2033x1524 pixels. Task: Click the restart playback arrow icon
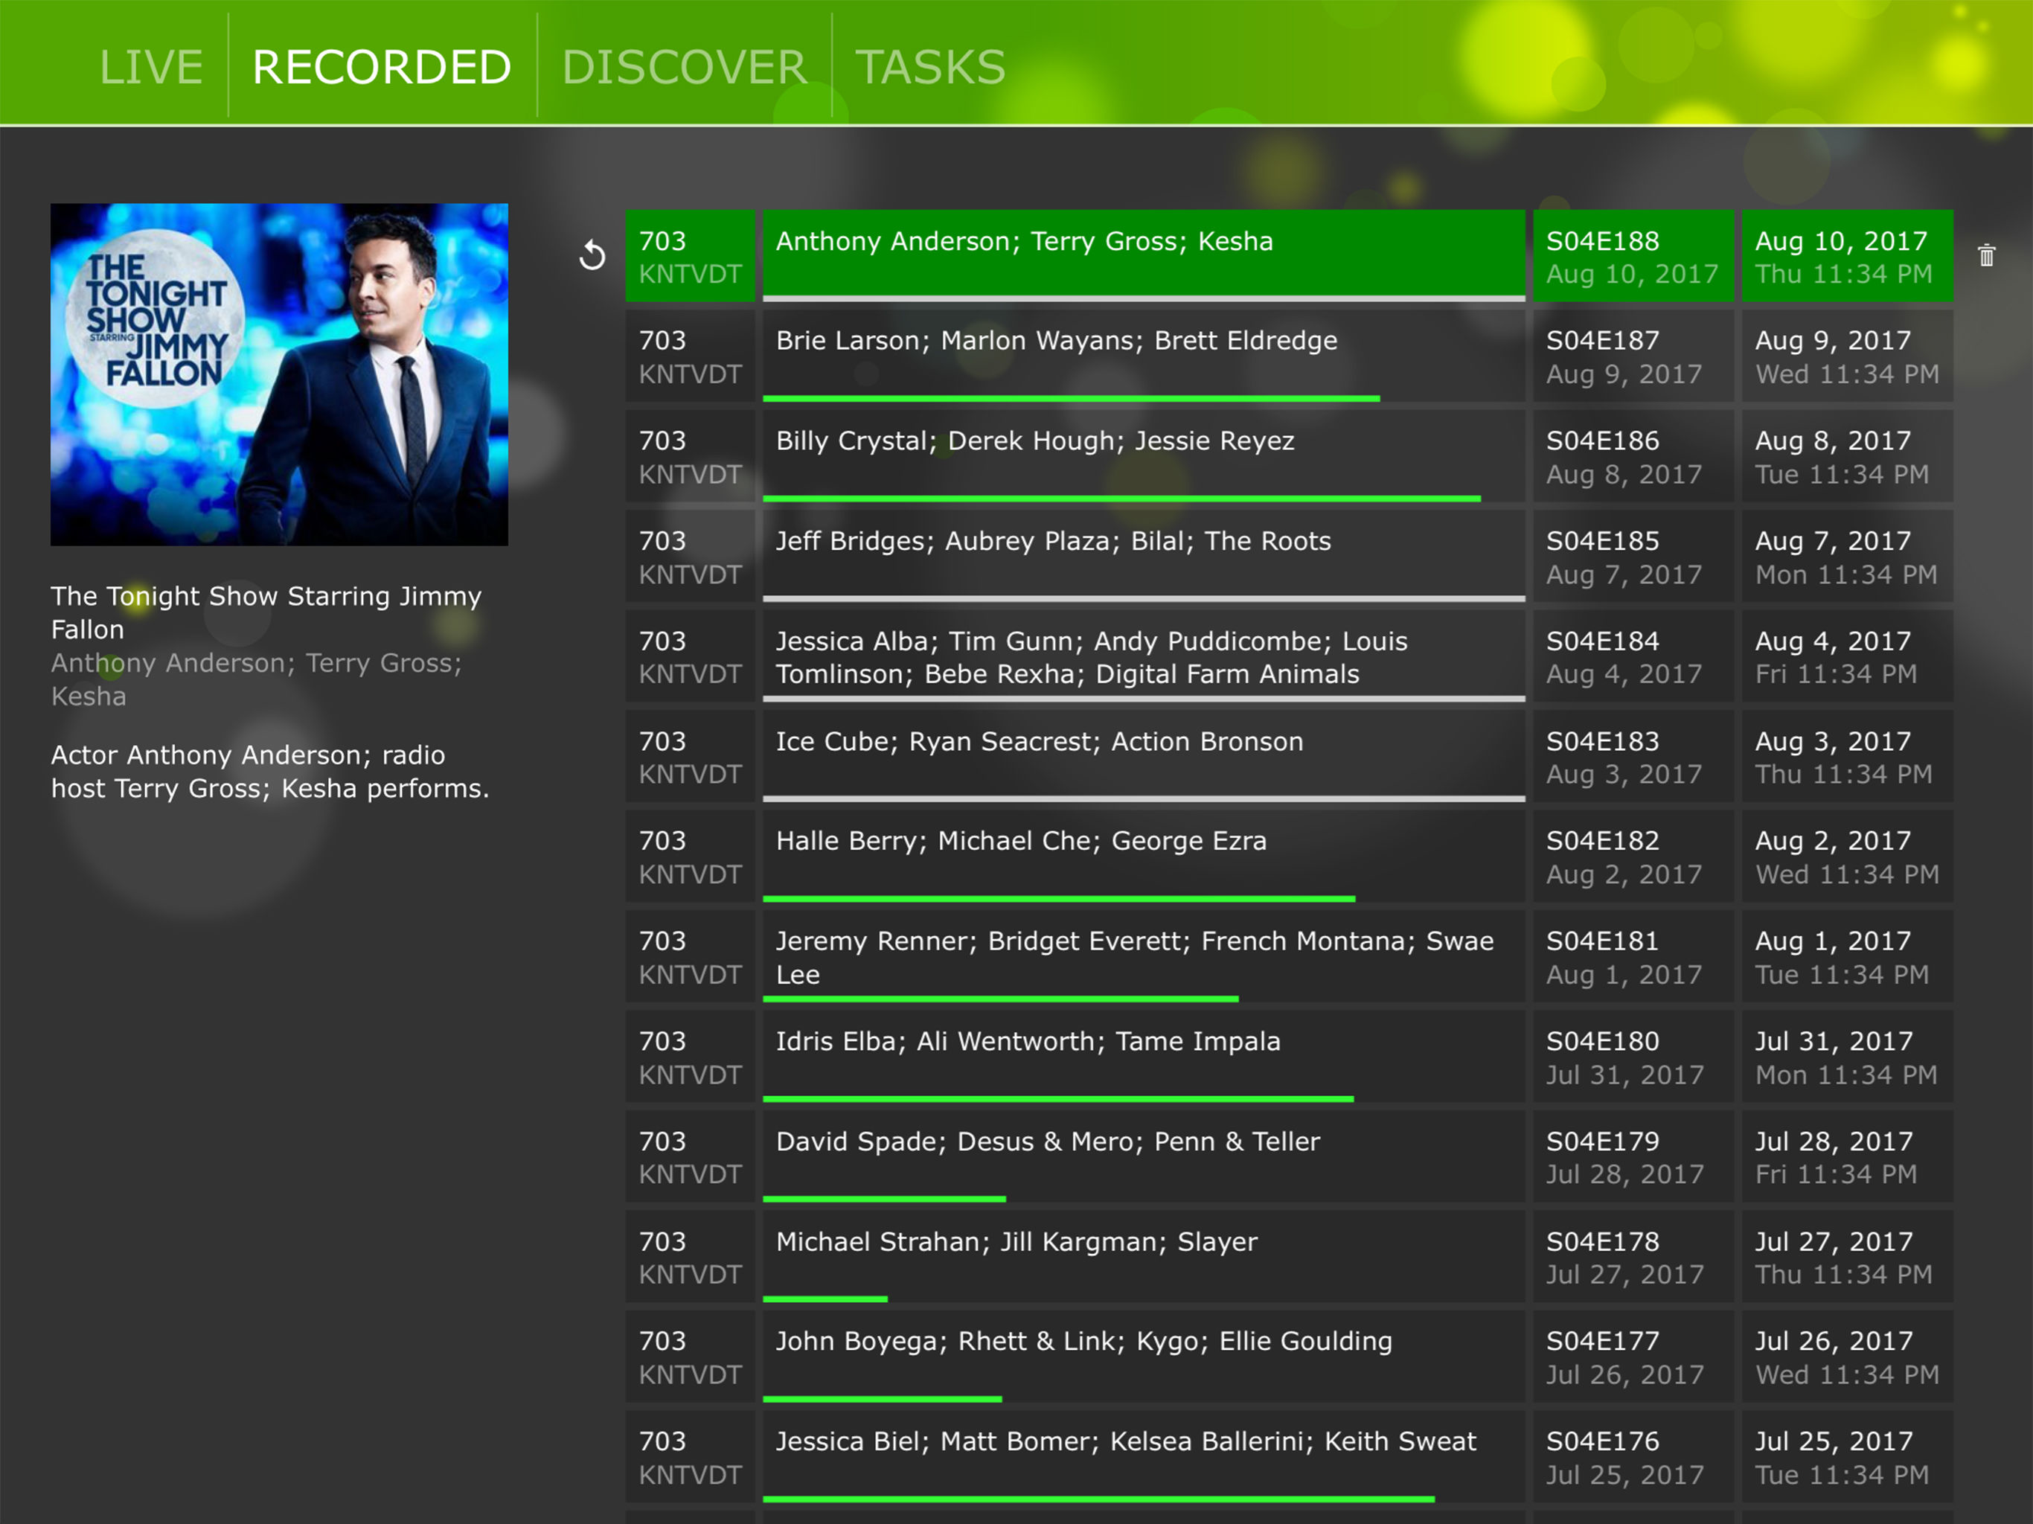click(x=593, y=254)
